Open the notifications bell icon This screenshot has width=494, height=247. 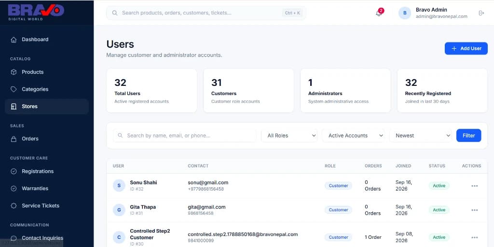pos(379,13)
